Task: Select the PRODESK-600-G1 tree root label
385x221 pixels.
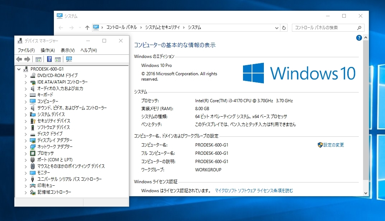Action: click(47, 69)
